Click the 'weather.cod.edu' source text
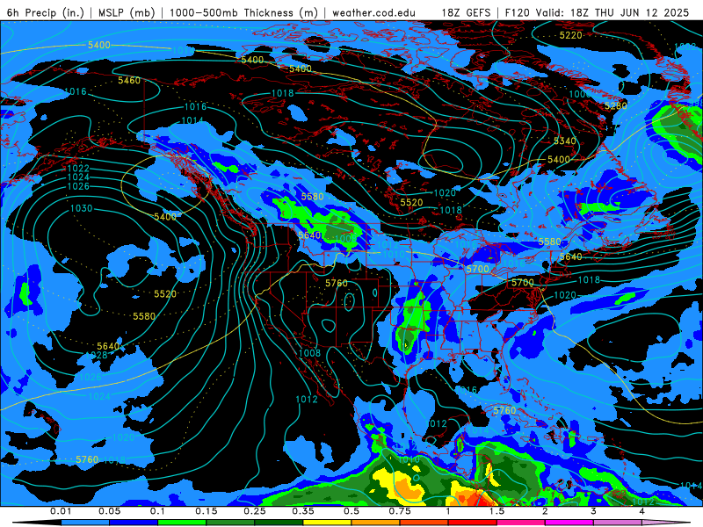The height and width of the screenshot is (527, 703). coord(373,12)
